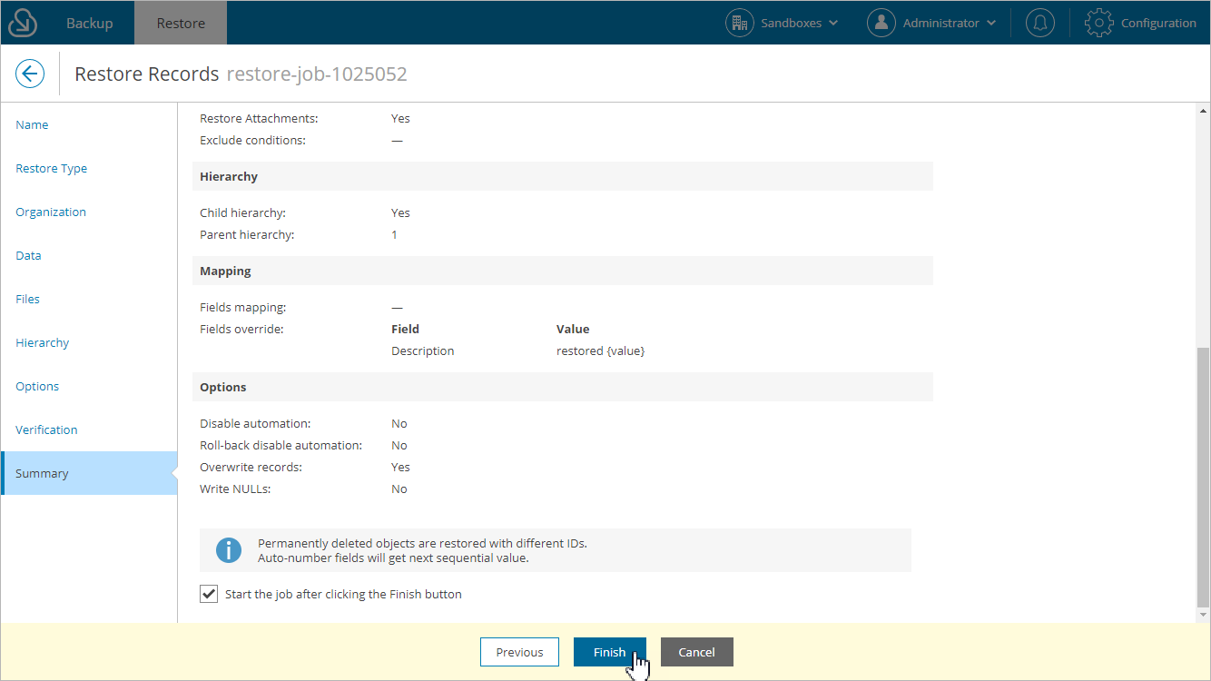Click the Previous button

(x=519, y=652)
